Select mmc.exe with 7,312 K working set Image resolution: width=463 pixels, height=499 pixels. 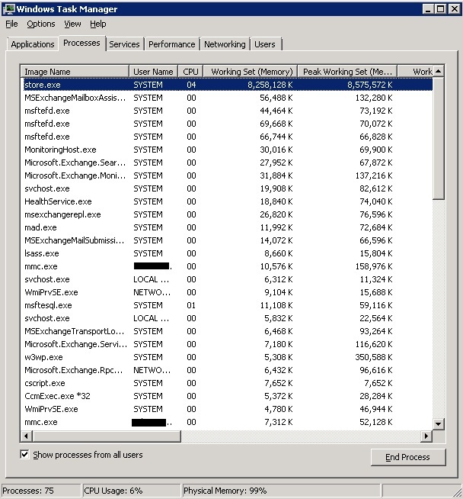(228, 422)
